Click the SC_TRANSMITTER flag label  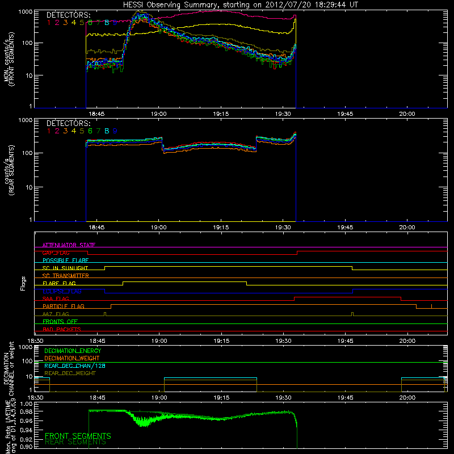(65, 275)
